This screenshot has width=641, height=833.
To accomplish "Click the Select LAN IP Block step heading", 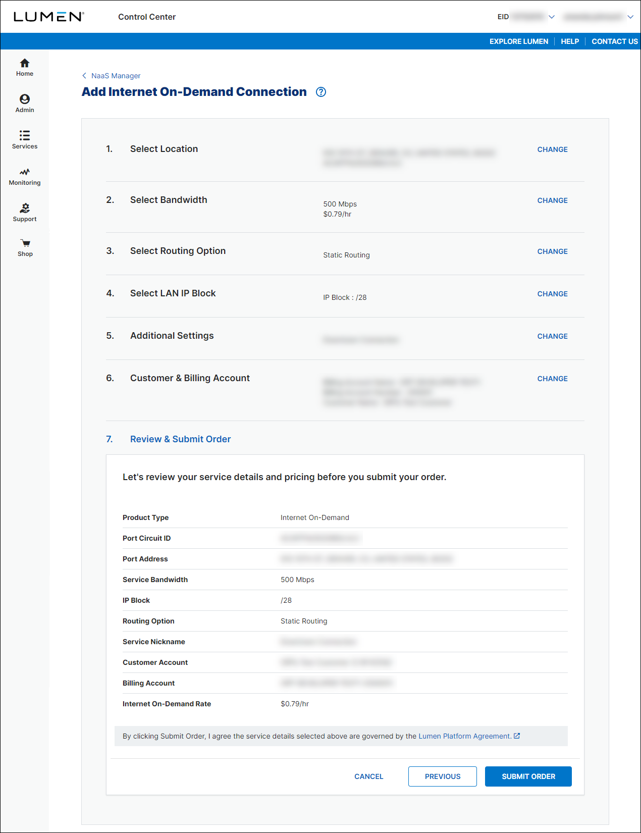I will click(x=173, y=293).
